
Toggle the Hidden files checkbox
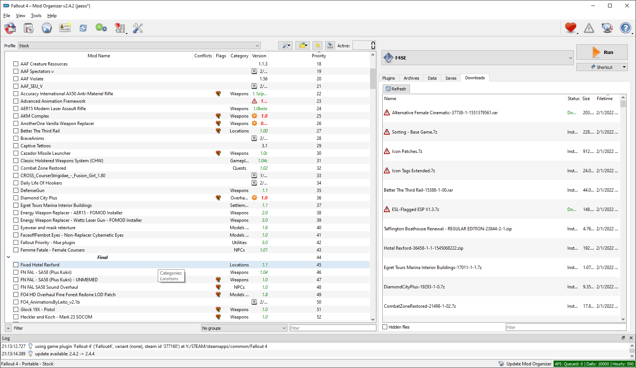pyautogui.click(x=385, y=327)
